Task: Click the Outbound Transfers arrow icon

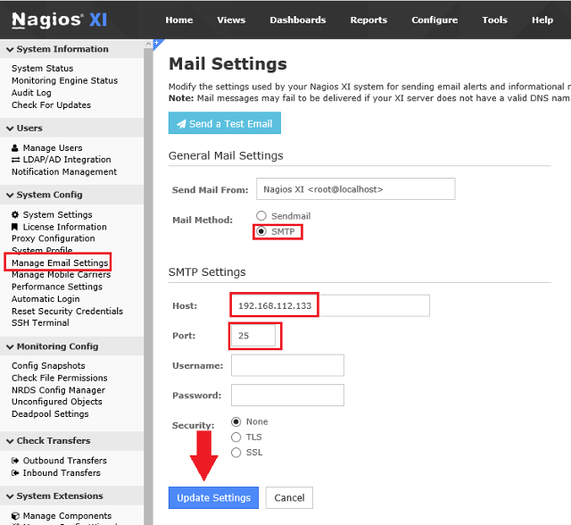Action: pyautogui.click(x=15, y=461)
